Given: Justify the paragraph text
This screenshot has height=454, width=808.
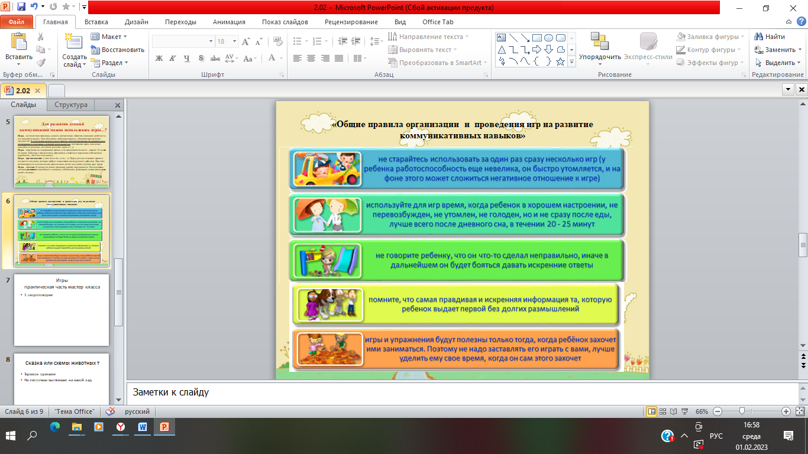Looking at the screenshot, I should click(x=338, y=58).
